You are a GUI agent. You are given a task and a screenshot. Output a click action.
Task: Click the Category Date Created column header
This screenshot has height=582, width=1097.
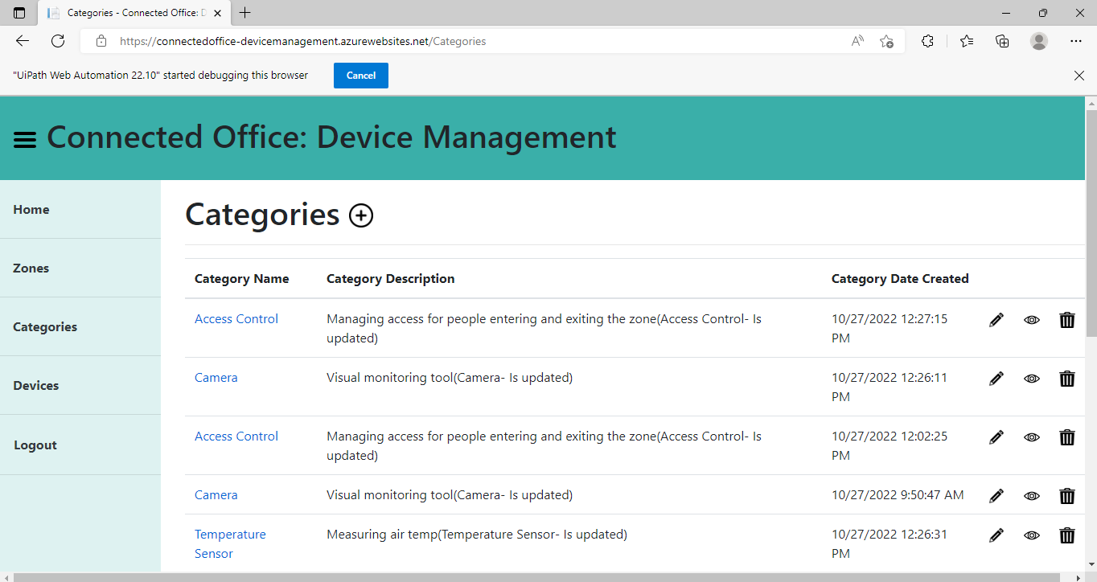pyautogui.click(x=900, y=279)
